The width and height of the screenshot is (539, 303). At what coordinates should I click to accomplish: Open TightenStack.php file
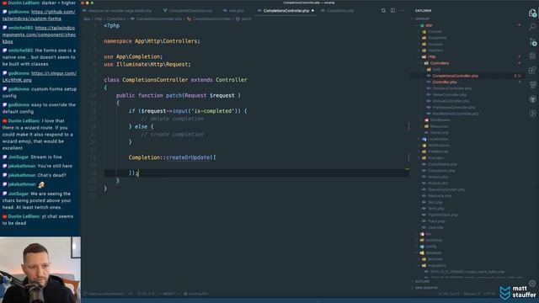click(443, 215)
